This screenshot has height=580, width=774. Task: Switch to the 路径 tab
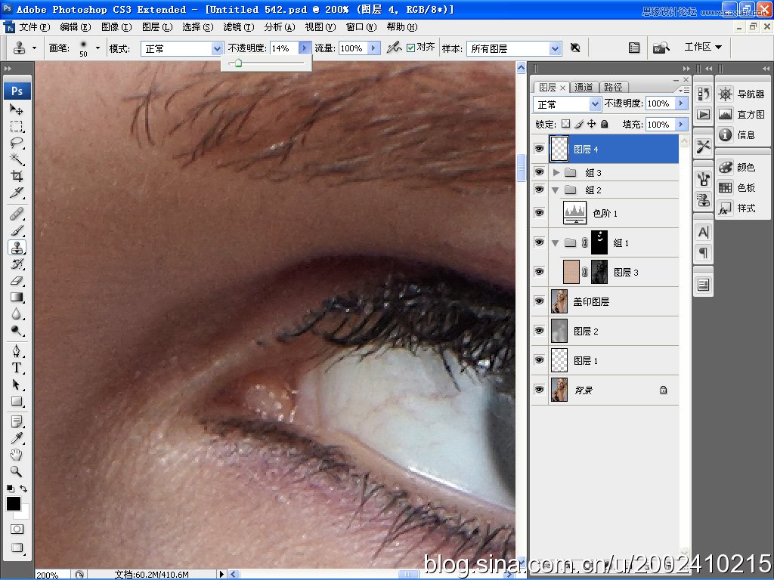(x=614, y=88)
